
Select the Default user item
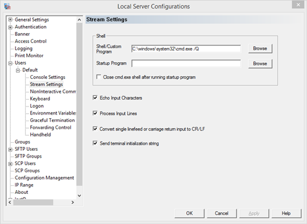tap(30, 70)
